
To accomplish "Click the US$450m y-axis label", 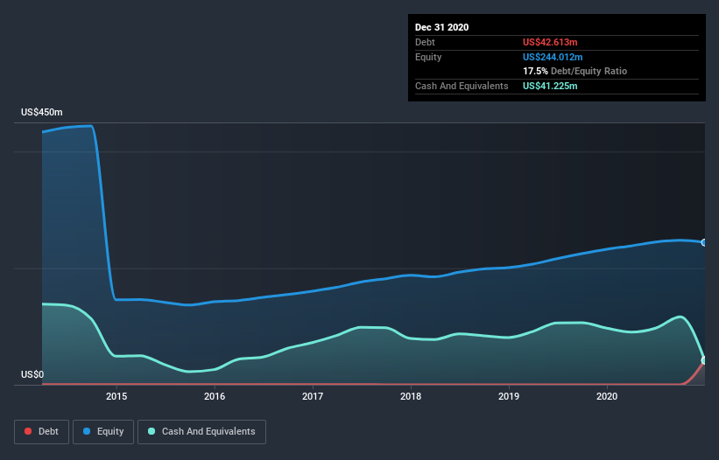I will [42, 112].
